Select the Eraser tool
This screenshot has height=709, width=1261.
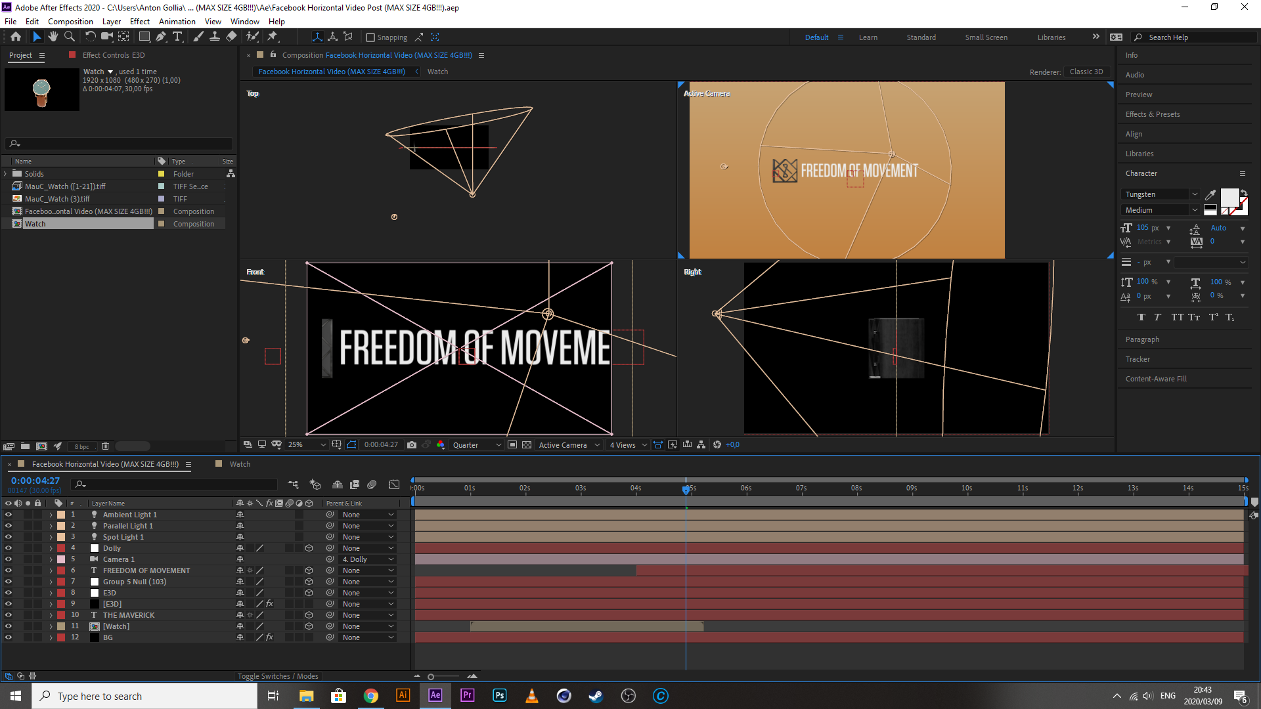point(231,37)
